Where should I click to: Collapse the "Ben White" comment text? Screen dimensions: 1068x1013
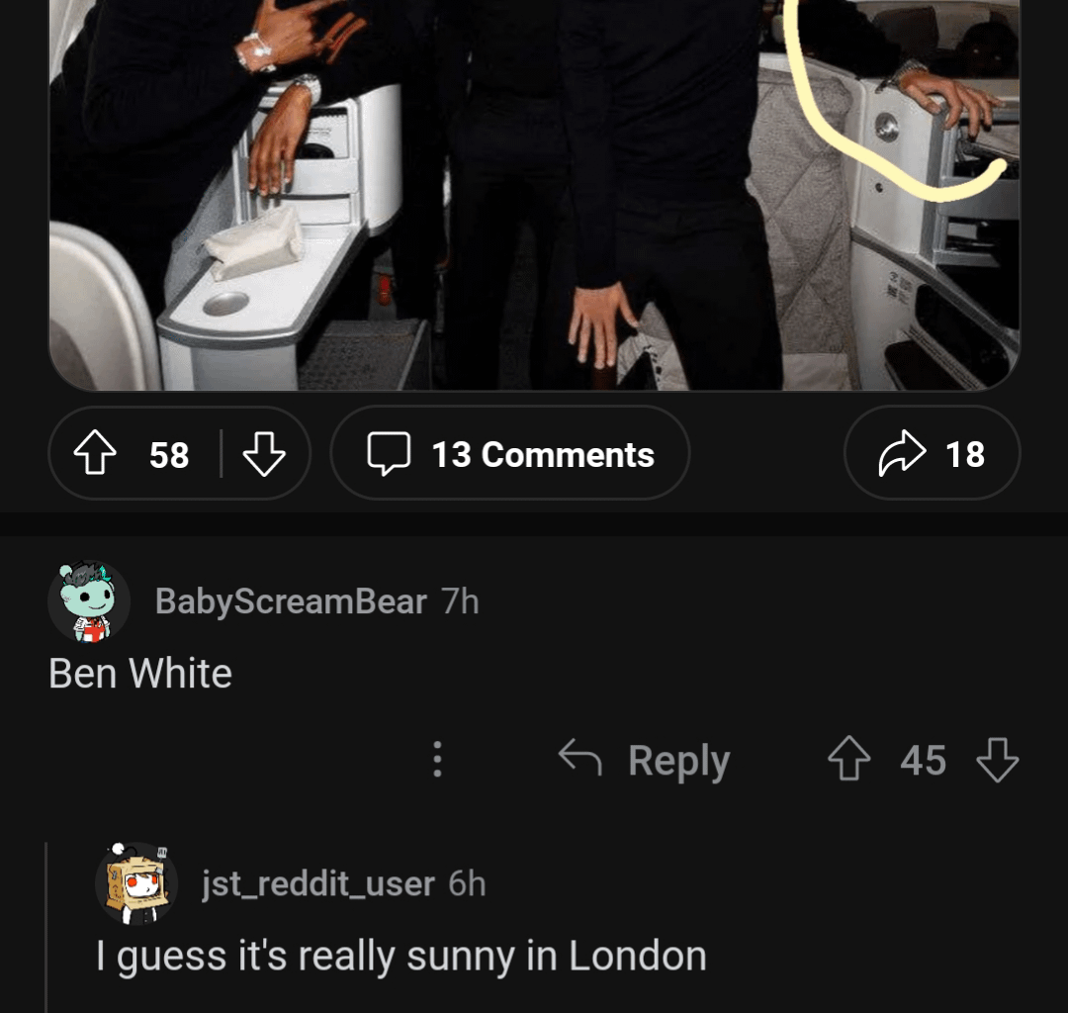[140, 674]
